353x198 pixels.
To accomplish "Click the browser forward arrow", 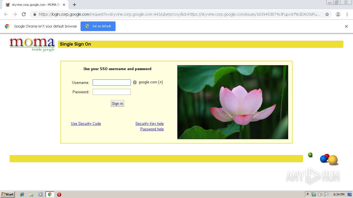I will [15, 14].
